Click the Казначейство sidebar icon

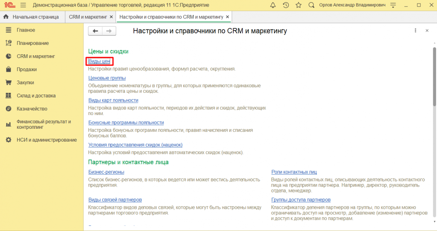(x=8, y=109)
